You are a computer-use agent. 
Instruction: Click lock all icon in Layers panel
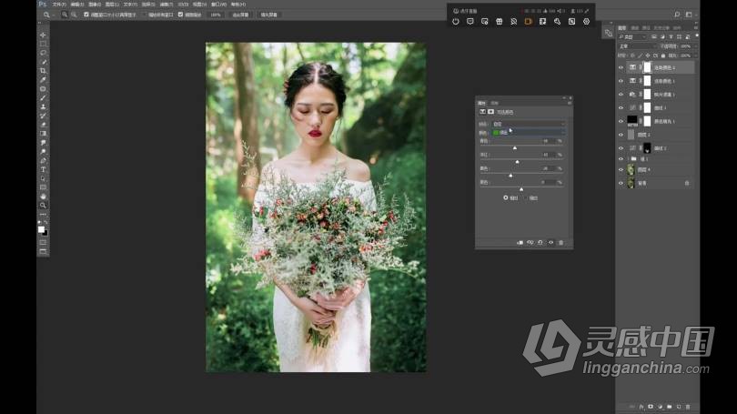pos(663,56)
